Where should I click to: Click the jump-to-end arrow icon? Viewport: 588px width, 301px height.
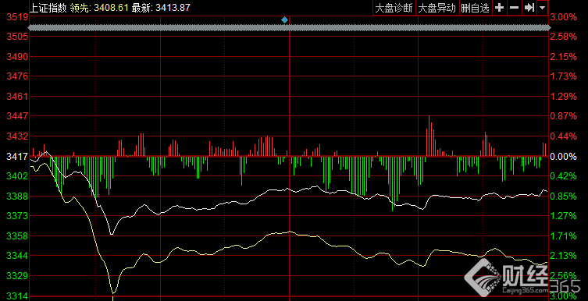click(529, 8)
